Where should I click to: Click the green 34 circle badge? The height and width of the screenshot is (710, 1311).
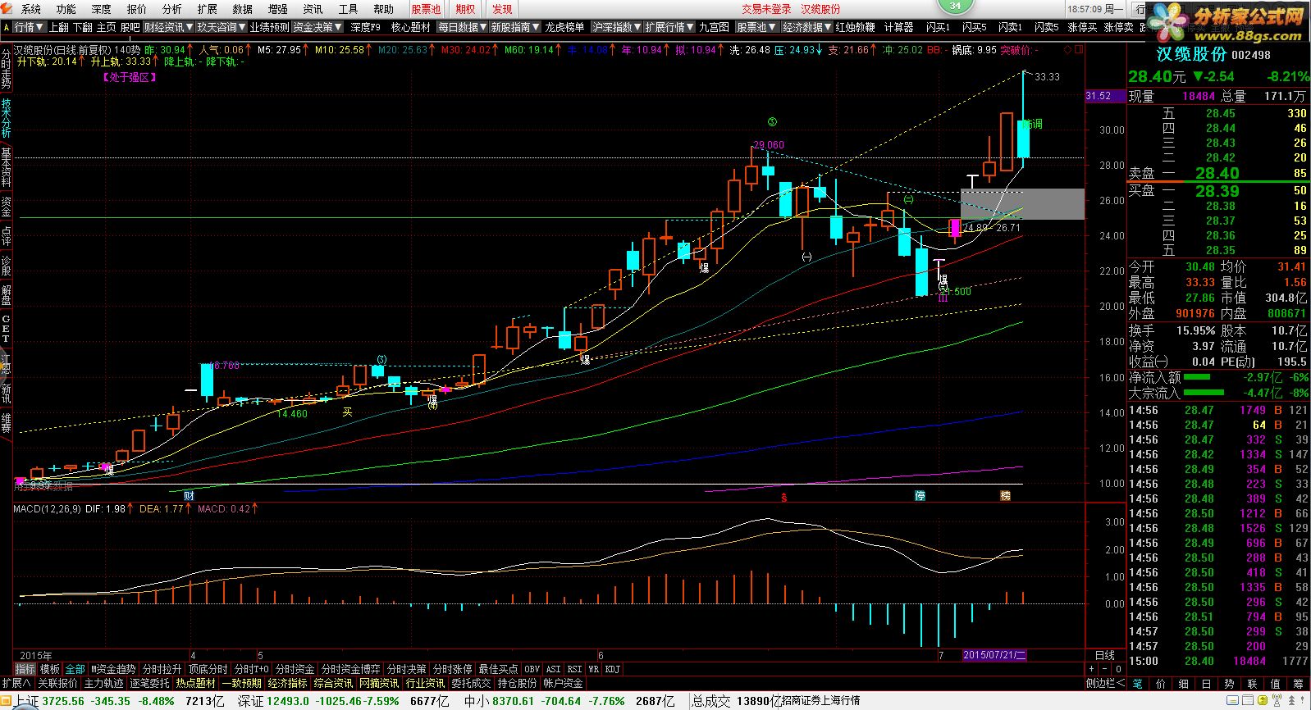[955, 6]
